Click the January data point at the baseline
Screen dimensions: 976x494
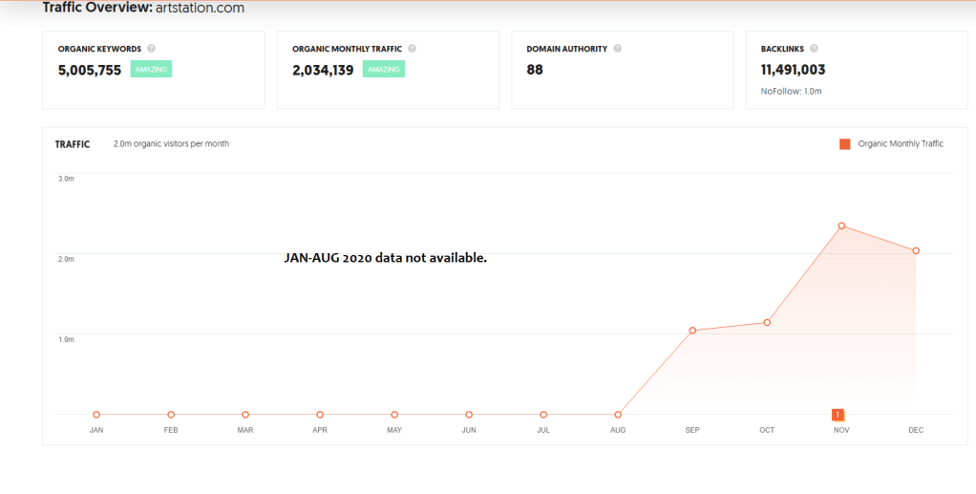[x=96, y=415]
